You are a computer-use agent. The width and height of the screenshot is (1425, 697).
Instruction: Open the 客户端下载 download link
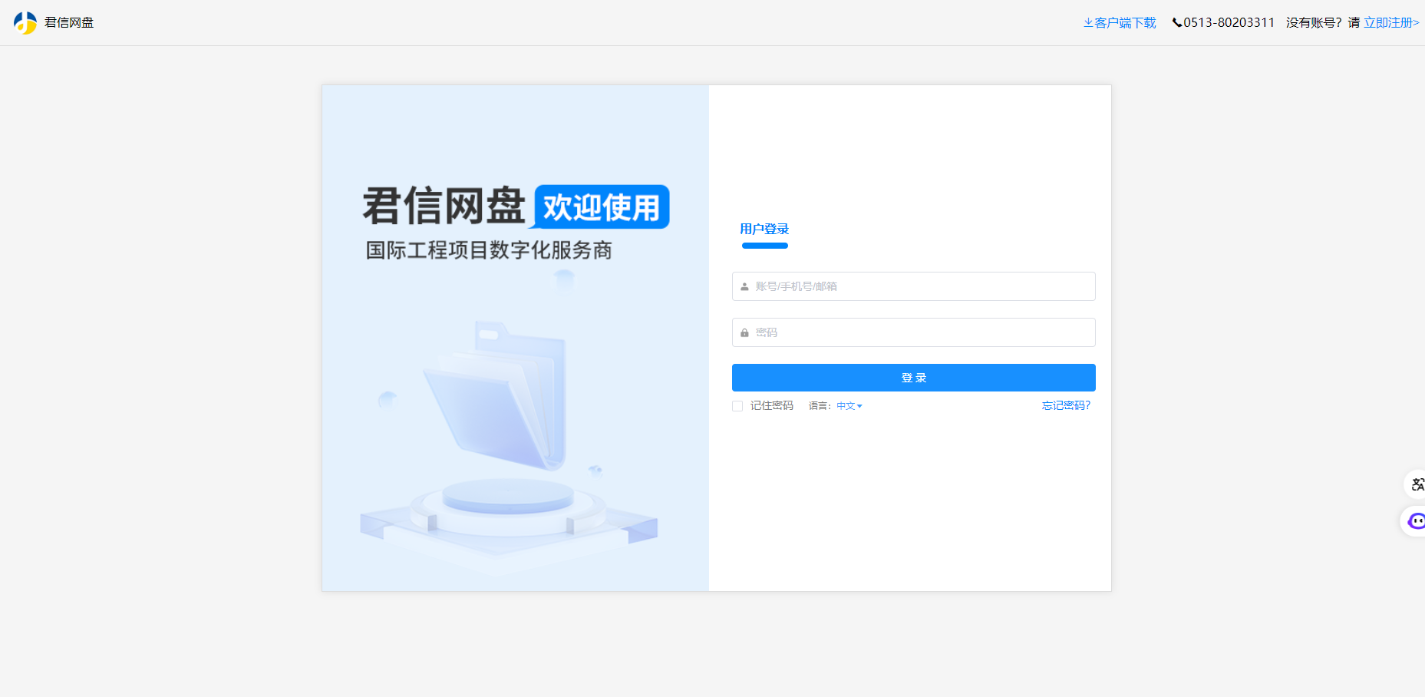[x=1120, y=23]
